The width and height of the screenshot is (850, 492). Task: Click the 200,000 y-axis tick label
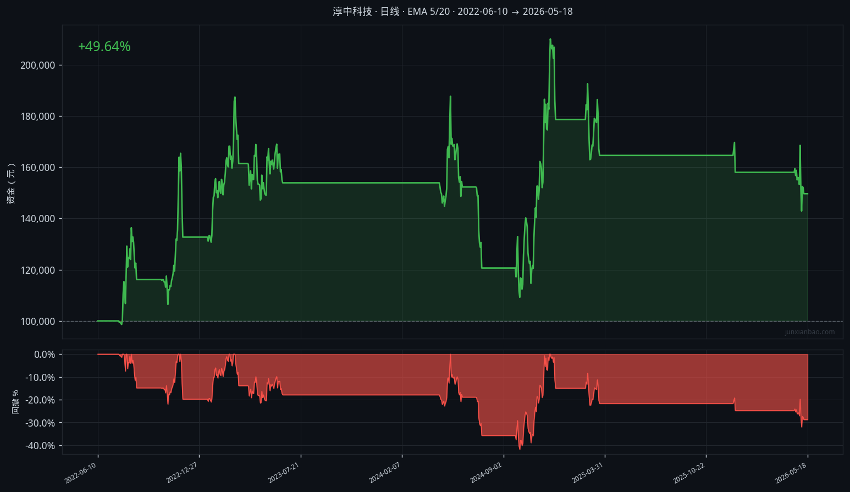38,65
